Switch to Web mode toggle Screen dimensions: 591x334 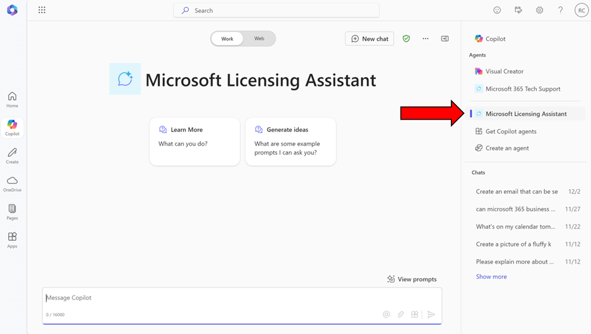[259, 39]
